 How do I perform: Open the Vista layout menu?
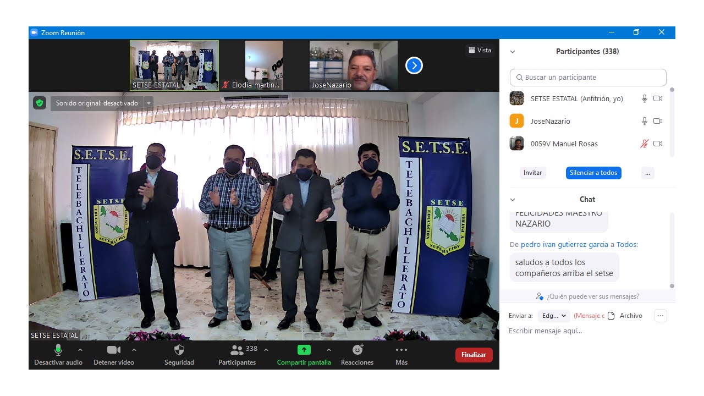point(480,50)
